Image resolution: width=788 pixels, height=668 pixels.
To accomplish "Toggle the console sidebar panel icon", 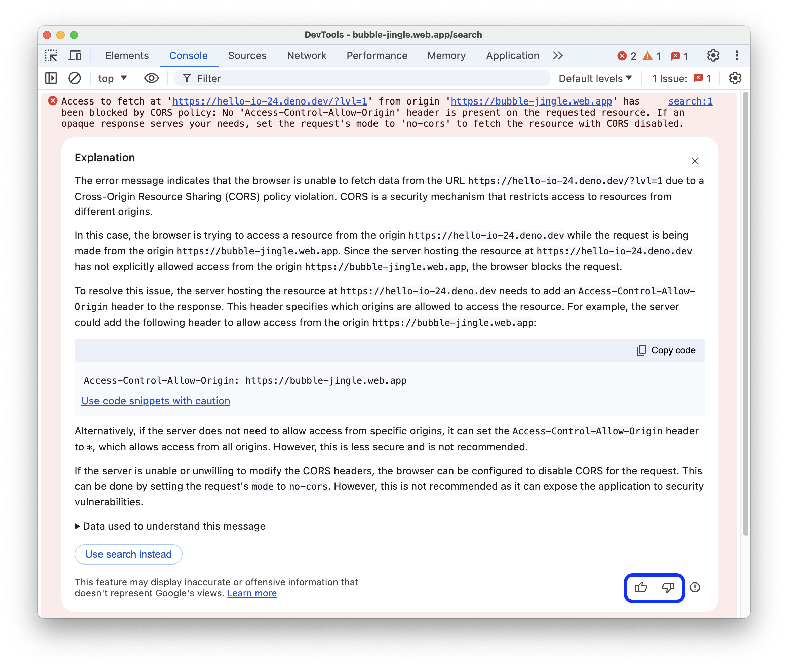I will [x=52, y=79].
